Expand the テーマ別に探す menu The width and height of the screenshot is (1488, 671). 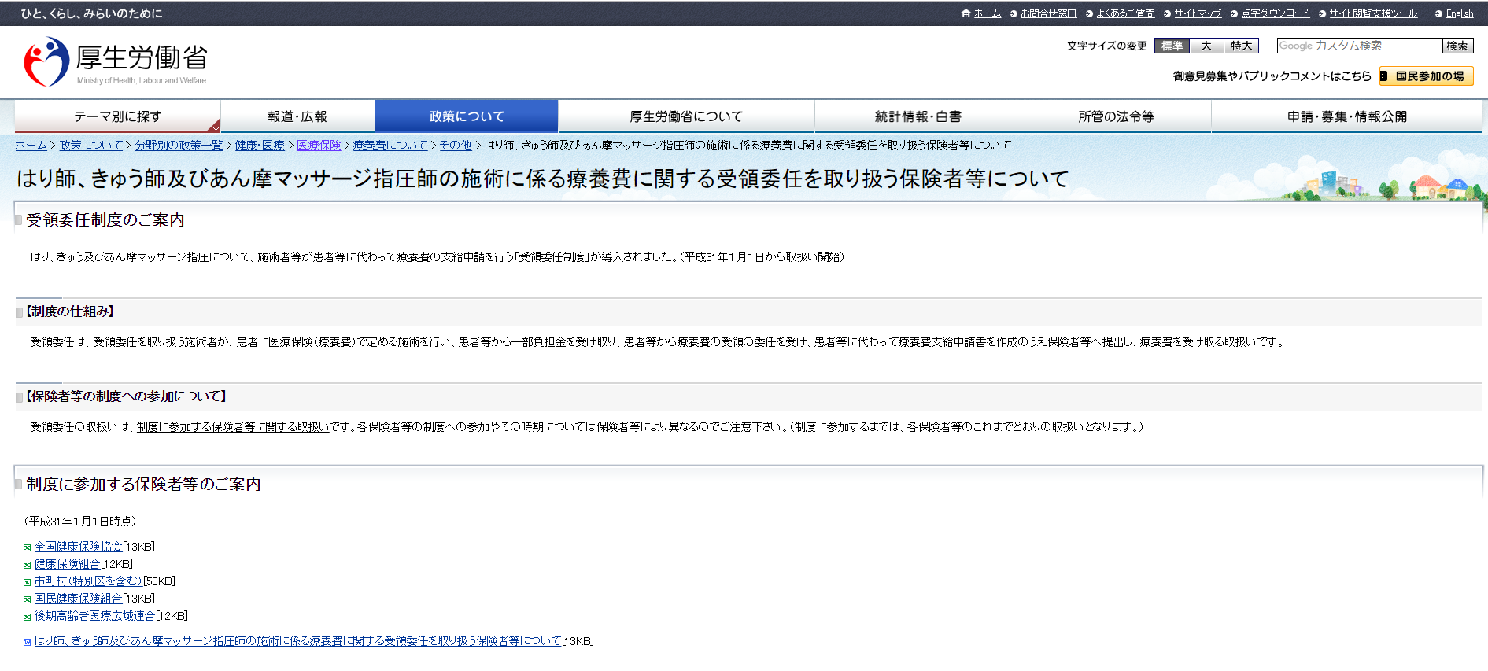pyautogui.click(x=117, y=116)
